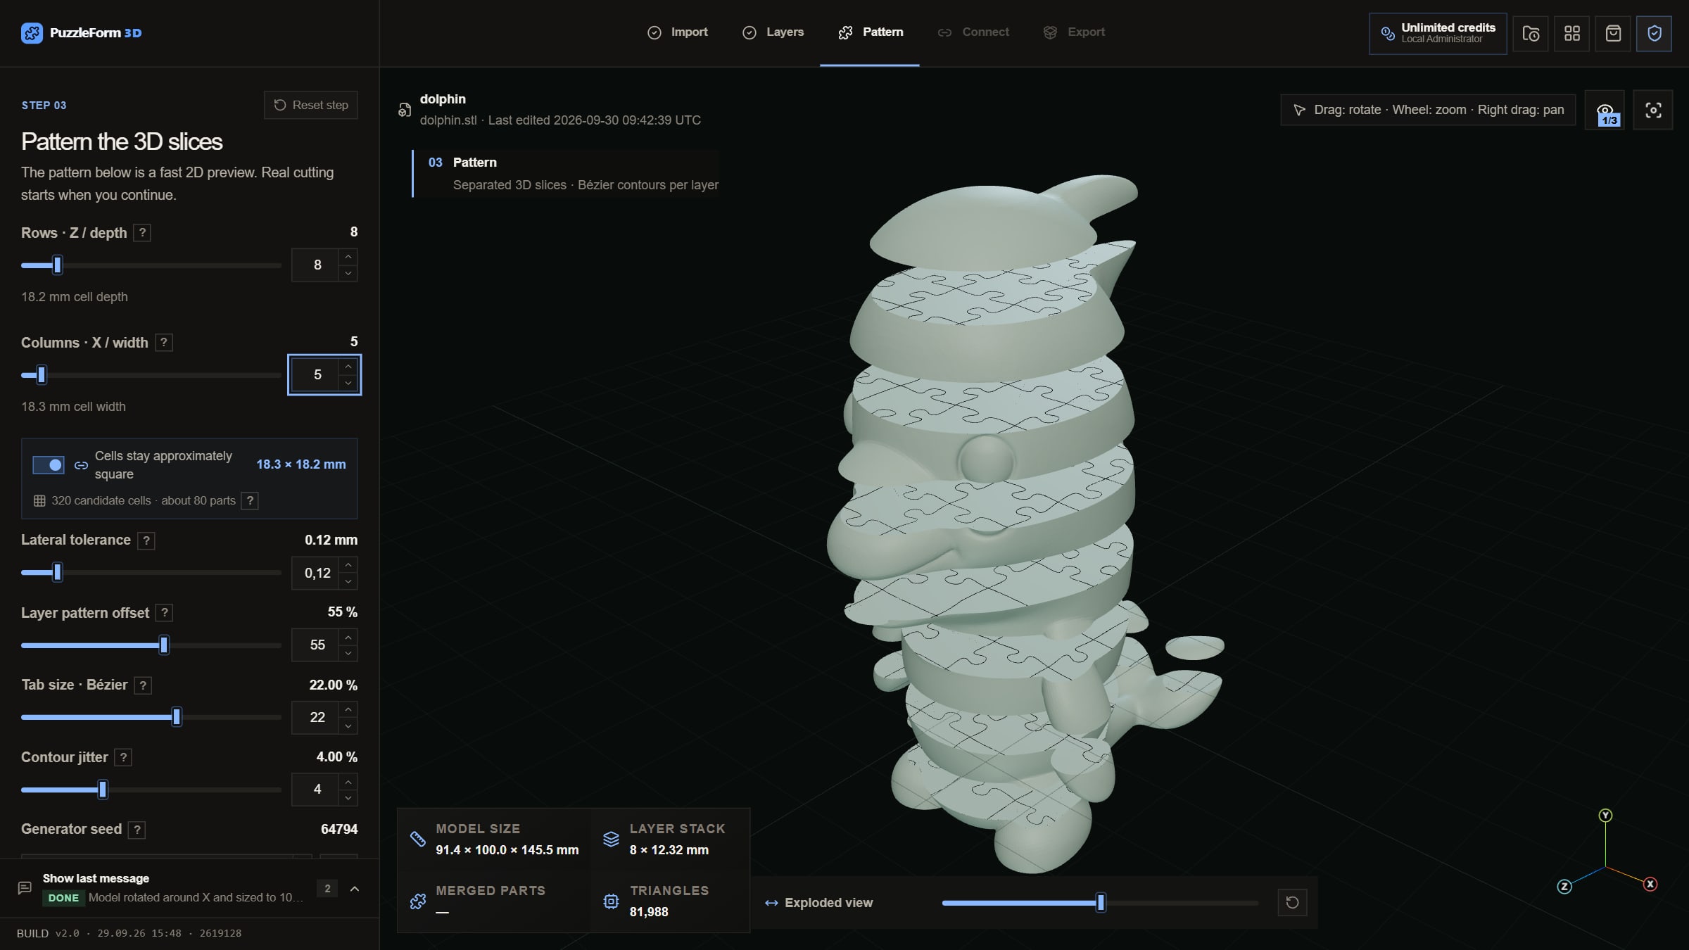Increase Lateral tolerance with up stepper
The width and height of the screenshot is (1689, 950).
click(348, 565)
